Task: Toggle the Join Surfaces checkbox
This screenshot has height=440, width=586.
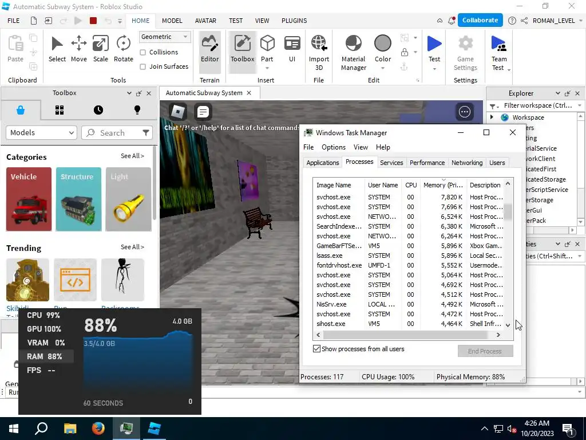Action: (142, 66)
